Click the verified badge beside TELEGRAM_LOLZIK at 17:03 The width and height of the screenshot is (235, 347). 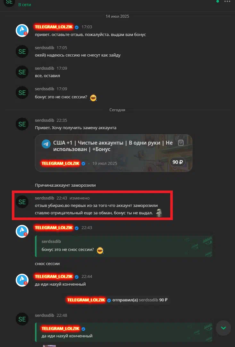[77, 27]
